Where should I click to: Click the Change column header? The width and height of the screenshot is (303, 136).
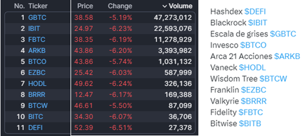(x=120, y=6)
